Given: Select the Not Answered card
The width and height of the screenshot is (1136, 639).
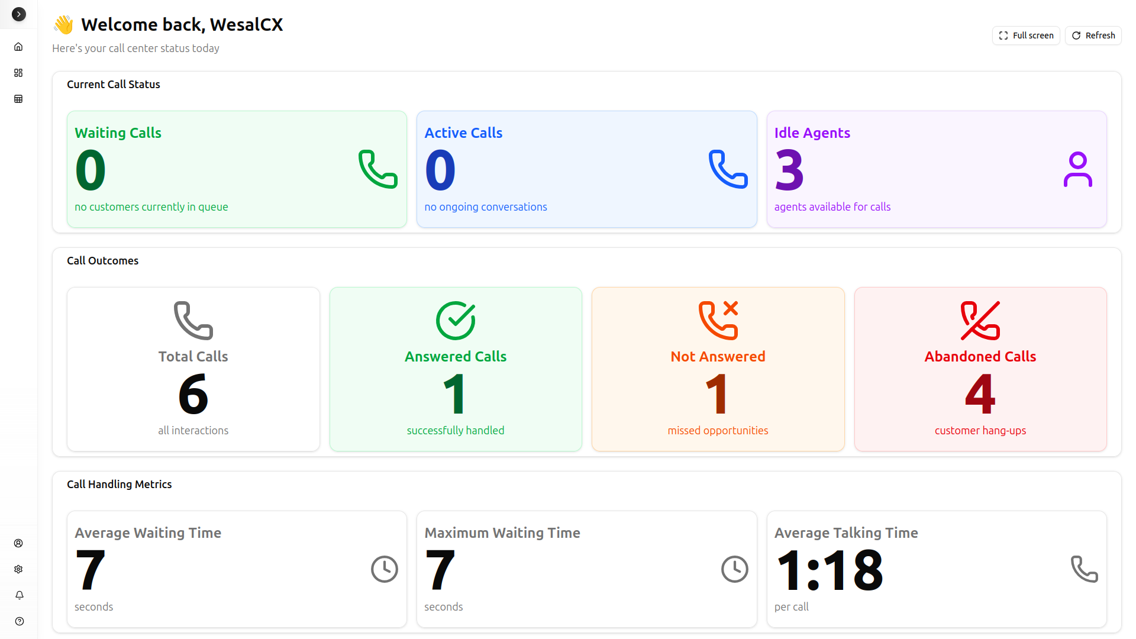Looking at the screenshot, I should pyautogui.click(x=718, y=369).
